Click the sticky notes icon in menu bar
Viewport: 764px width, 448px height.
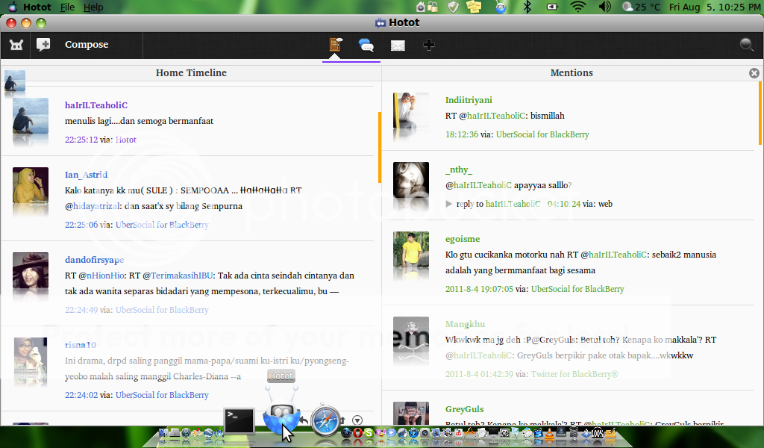pyautogui.click(x=474, y=7)
